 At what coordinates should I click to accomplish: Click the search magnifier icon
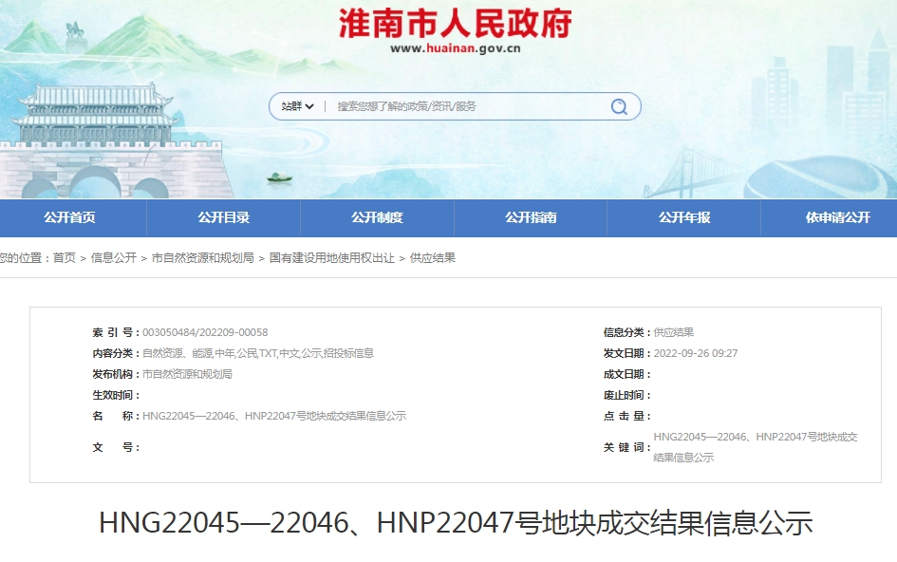pos(620,106)
